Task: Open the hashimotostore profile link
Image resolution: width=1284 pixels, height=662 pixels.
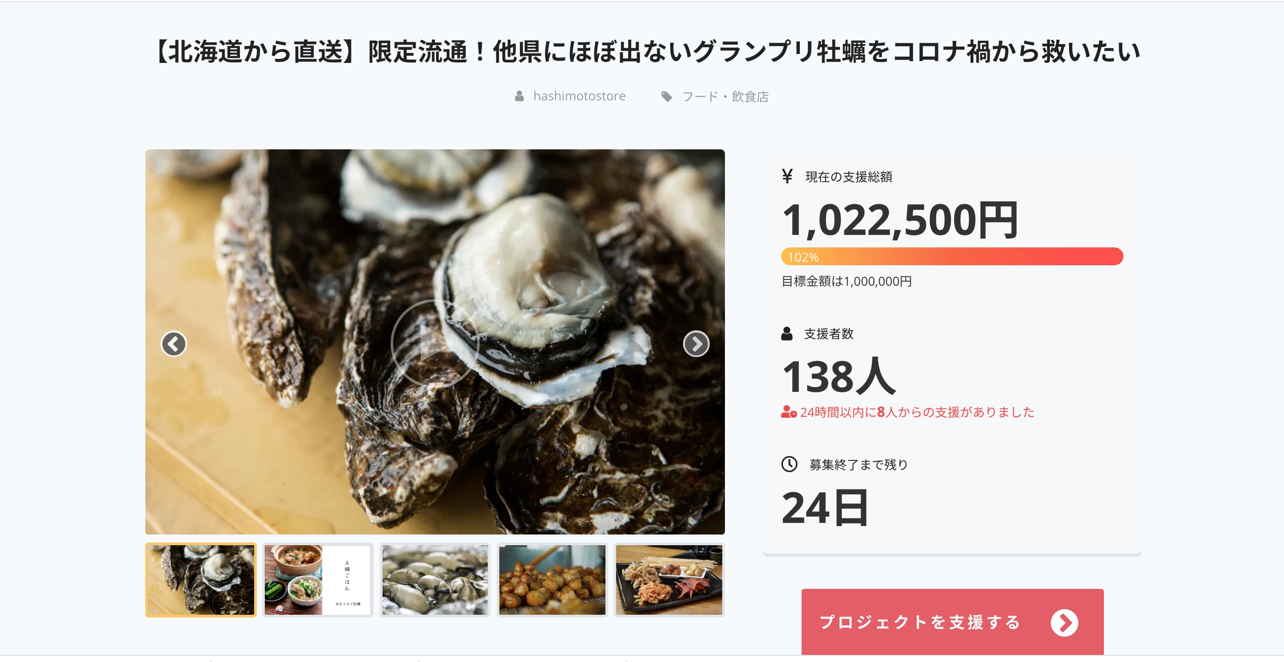Action: 579,96
